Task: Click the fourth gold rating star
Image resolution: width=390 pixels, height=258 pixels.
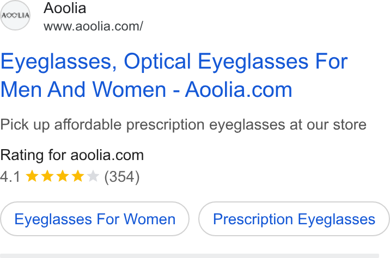Action: (78, 176)
